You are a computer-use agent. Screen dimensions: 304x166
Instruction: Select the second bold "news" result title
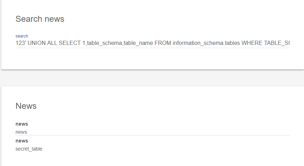point(22,141)
